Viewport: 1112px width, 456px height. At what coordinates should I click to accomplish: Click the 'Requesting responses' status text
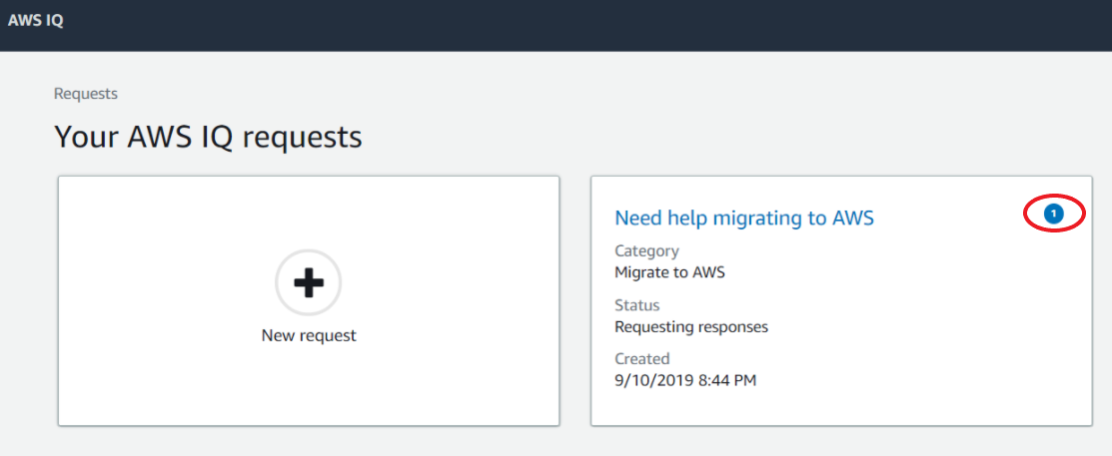pyautogui.click(x=691, y=327)
